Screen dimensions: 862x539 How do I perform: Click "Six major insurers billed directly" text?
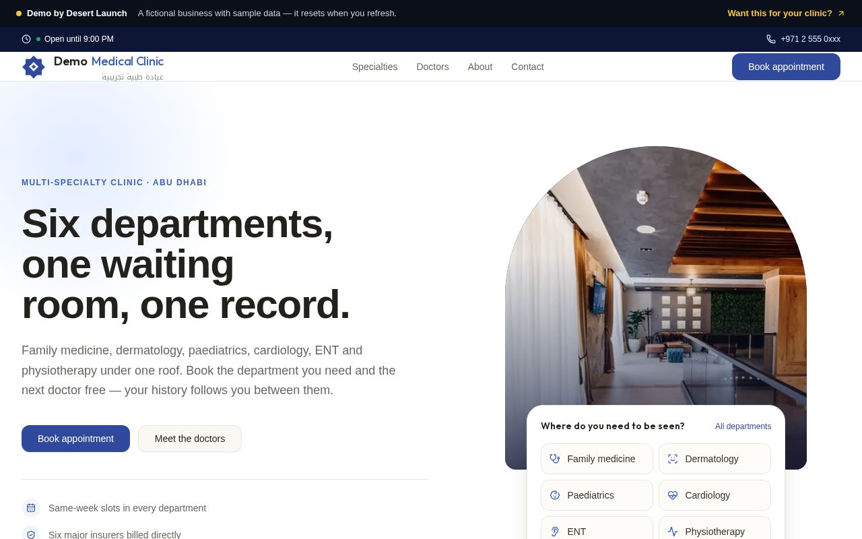(x=114, y=534)
